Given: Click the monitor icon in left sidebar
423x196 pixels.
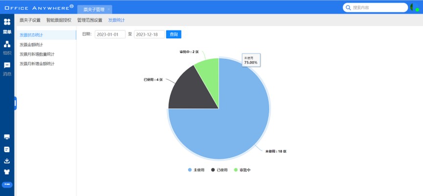Looking at the screenshot, I should point(7,137).
